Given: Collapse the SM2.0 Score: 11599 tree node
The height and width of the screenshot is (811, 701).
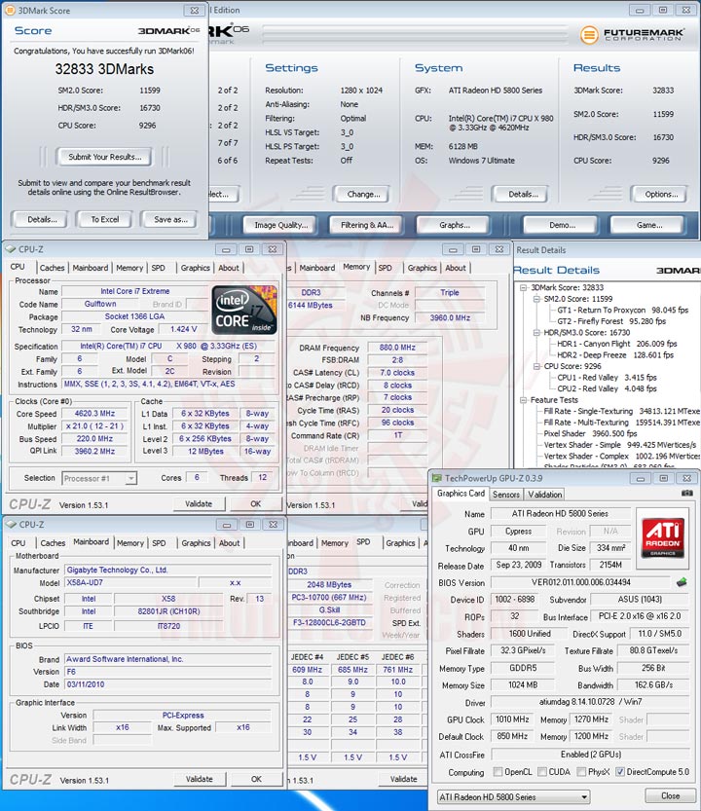Looking at the screenshot, I should [536, 299].
